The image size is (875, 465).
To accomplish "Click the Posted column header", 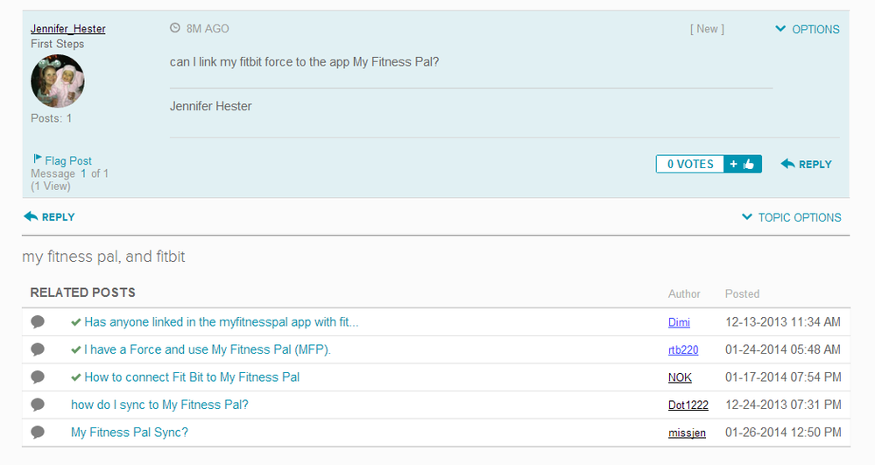I will tap(742, 293).
